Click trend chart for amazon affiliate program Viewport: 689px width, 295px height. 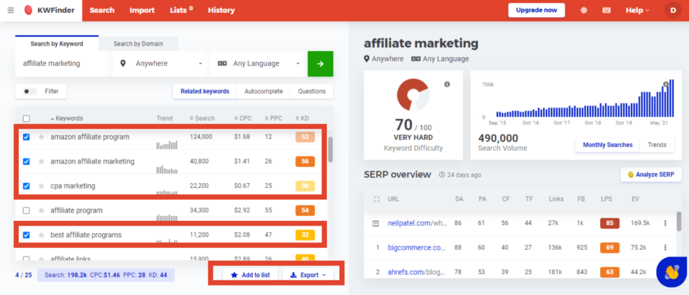pyautogui.click(x=167, y=145)
